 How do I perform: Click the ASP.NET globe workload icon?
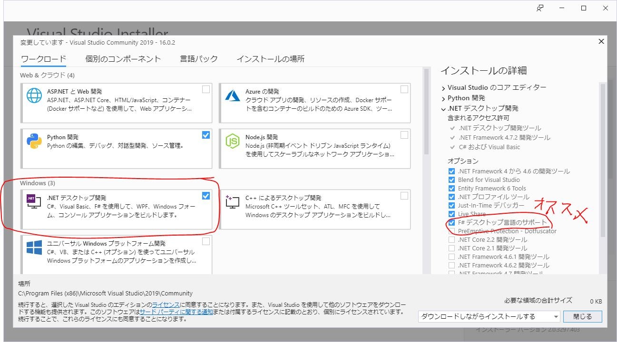click(x=34, y=95)
